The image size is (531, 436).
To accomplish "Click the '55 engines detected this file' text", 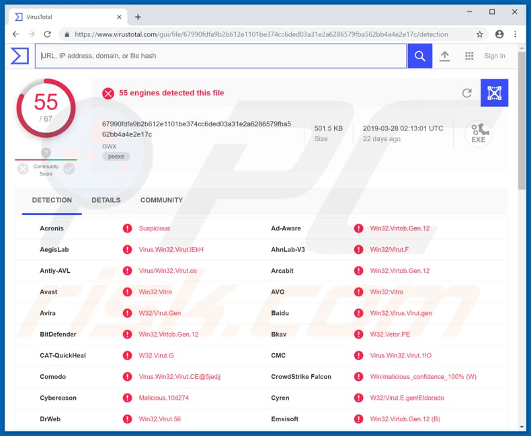I will [171, 93].
